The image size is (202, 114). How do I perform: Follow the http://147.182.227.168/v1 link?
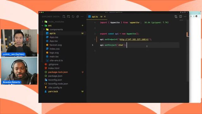(x=134, y=39)
